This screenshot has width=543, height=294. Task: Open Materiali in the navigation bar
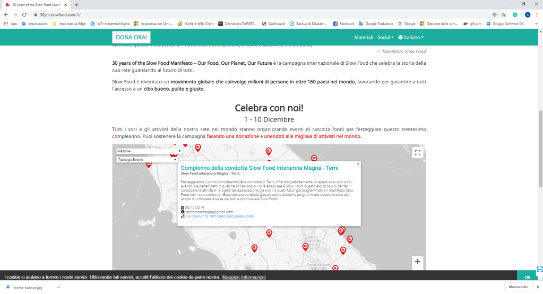pos(364,38)
